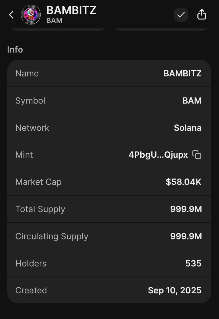Tap the Circulating Supply value 999.9M
Screen dimensions: 219x319
click(x=186, y=236)
